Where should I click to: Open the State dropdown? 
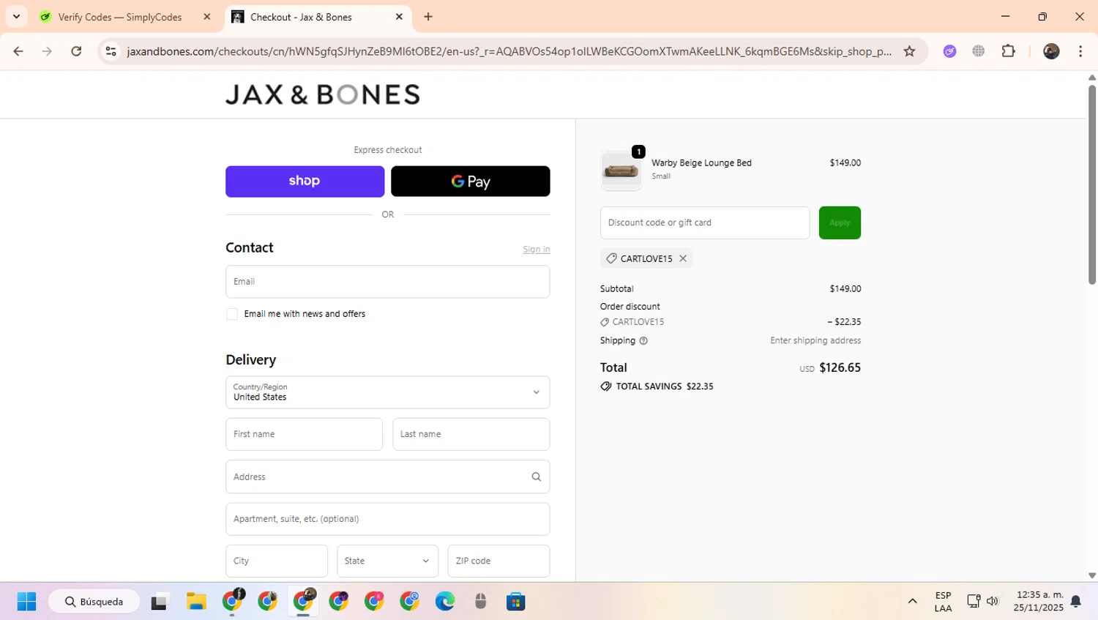(388, 561)
